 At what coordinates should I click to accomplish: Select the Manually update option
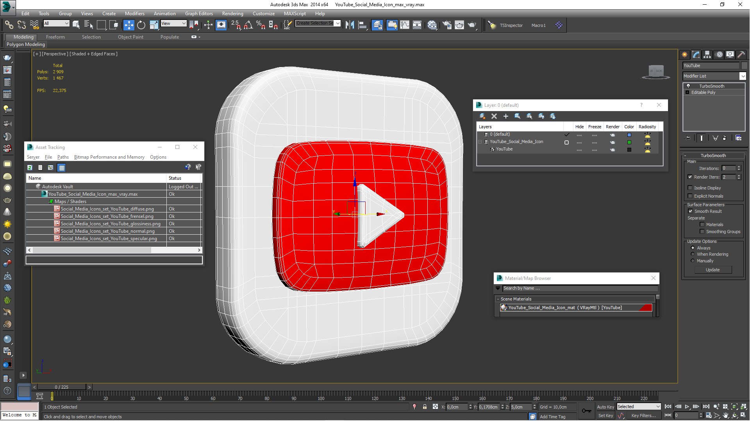(693, 261)
